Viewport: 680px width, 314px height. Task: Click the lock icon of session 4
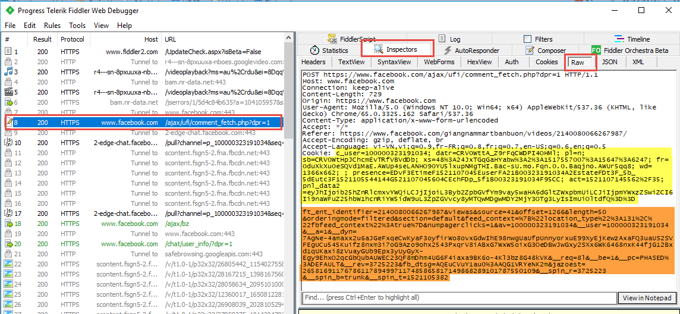click(8, 82)
